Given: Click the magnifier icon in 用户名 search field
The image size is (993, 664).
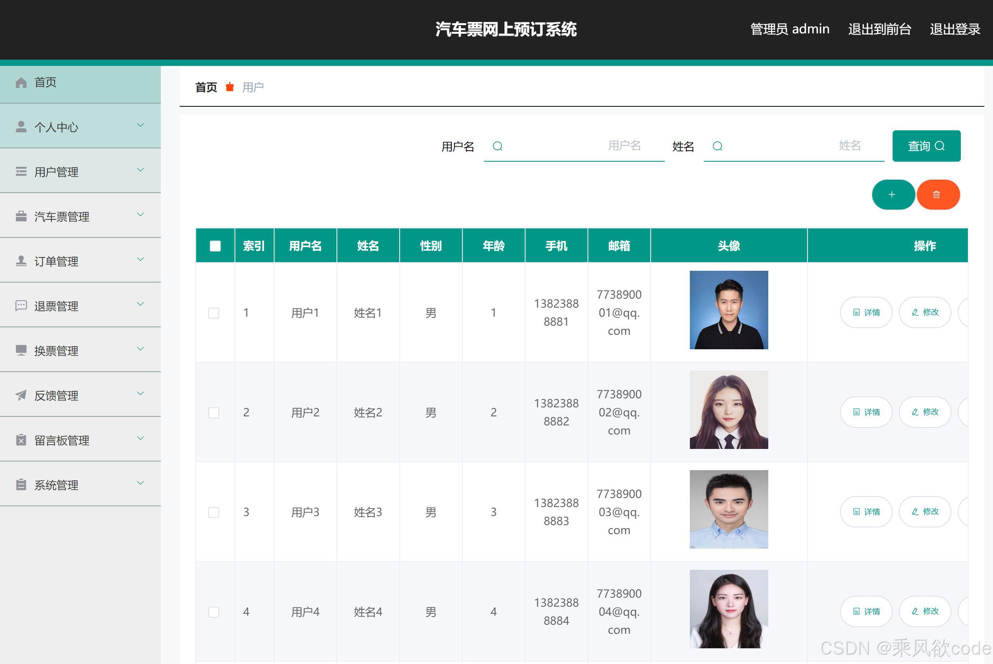Looking at the screenshot, I should coord(498,146).
